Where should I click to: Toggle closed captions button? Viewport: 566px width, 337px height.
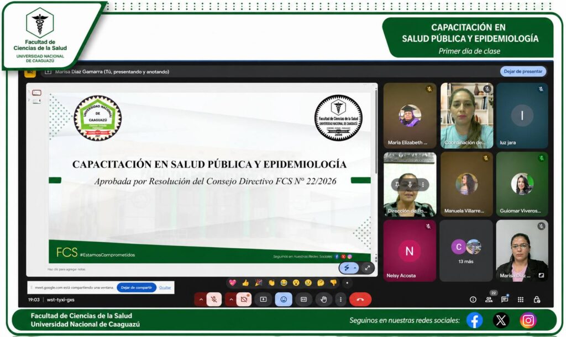303,299
